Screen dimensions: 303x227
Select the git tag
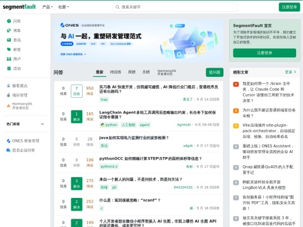point(114,187)
